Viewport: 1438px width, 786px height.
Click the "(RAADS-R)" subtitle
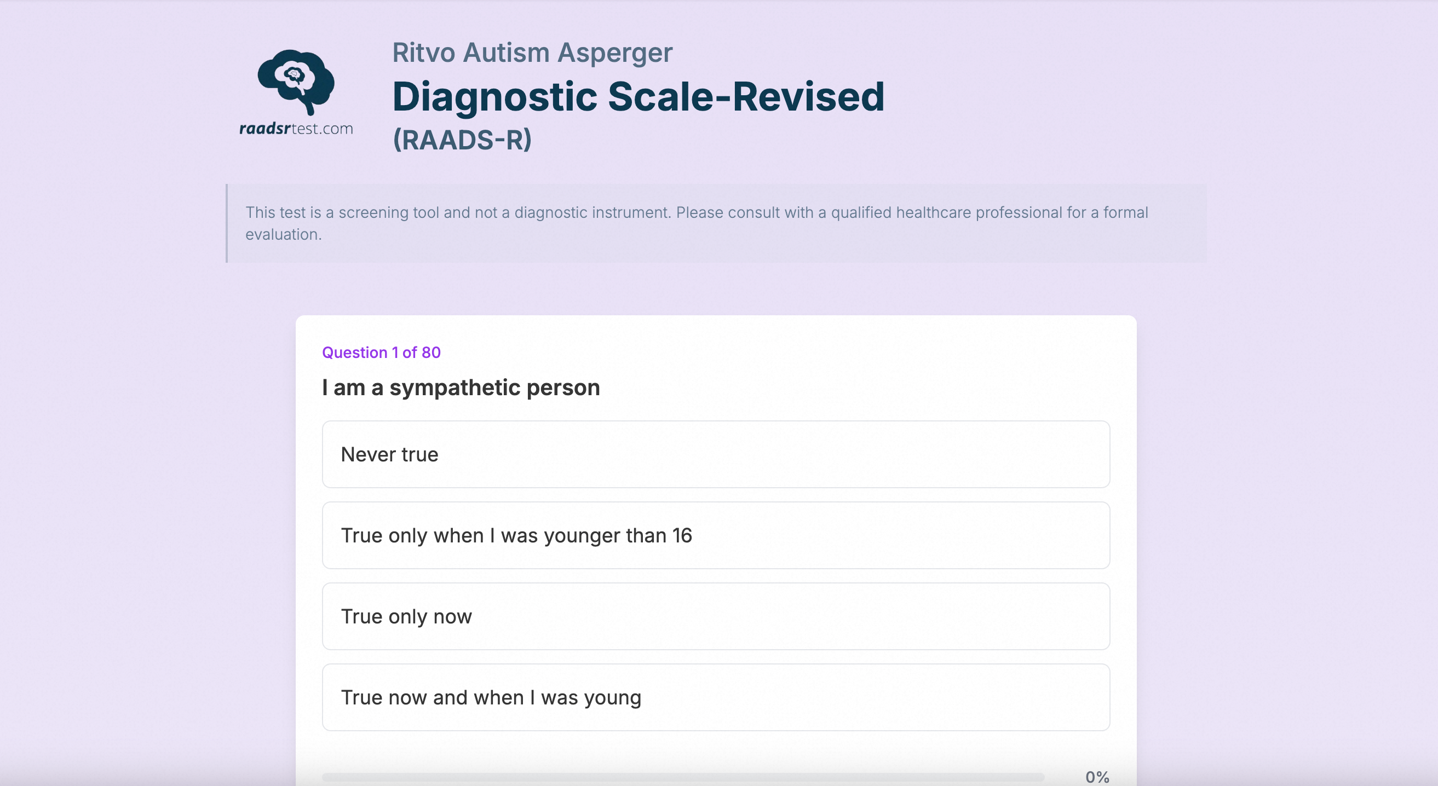click(x=462, y=140)
